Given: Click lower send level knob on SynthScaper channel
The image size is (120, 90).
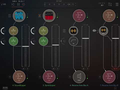Looking at the screenshot, I should pos(33,41).
